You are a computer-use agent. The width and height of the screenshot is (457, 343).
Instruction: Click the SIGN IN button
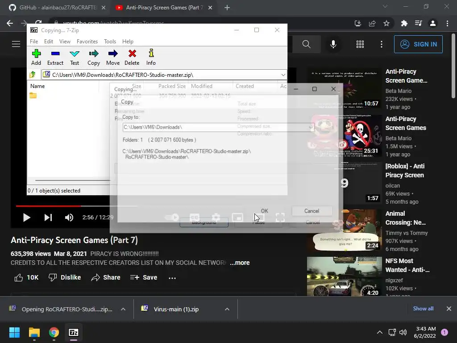click(x=418, y=44)
